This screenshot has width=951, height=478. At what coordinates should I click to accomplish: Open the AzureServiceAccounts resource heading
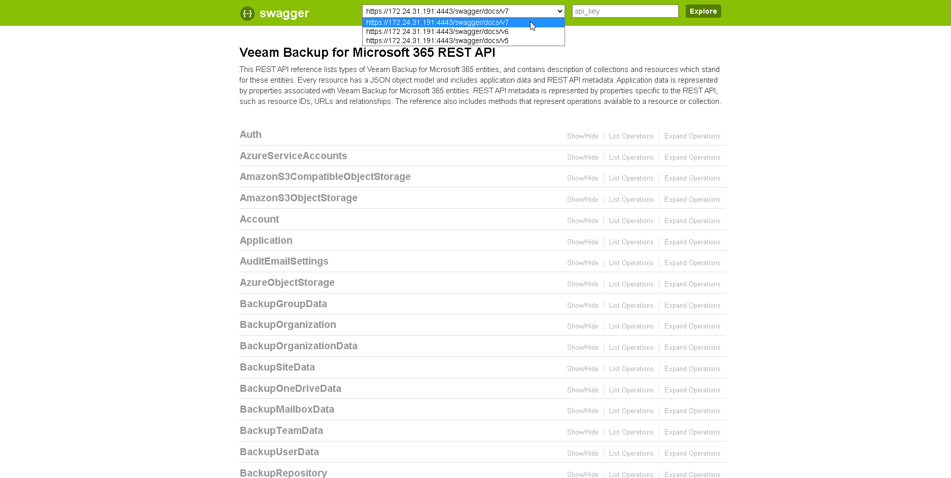tap(293, 156)
